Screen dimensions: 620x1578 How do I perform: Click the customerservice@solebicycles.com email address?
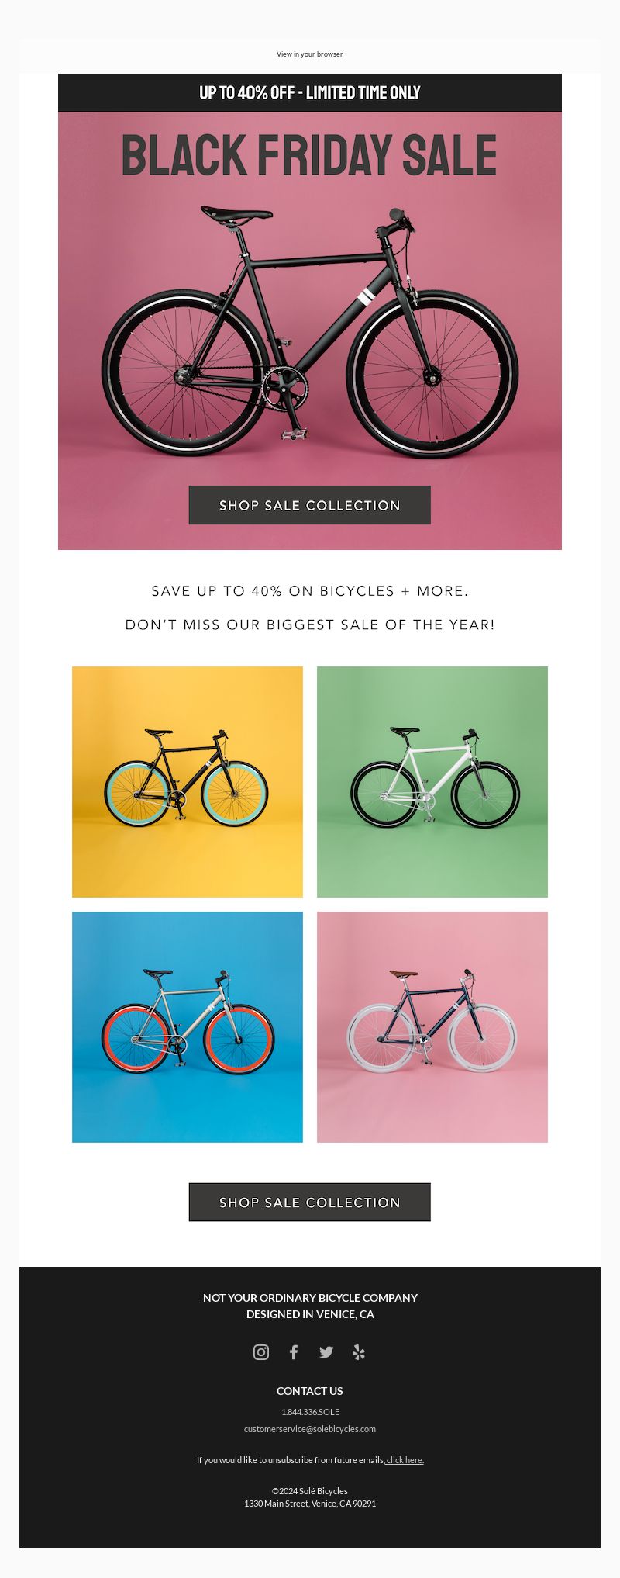[x=310, y=1428]
